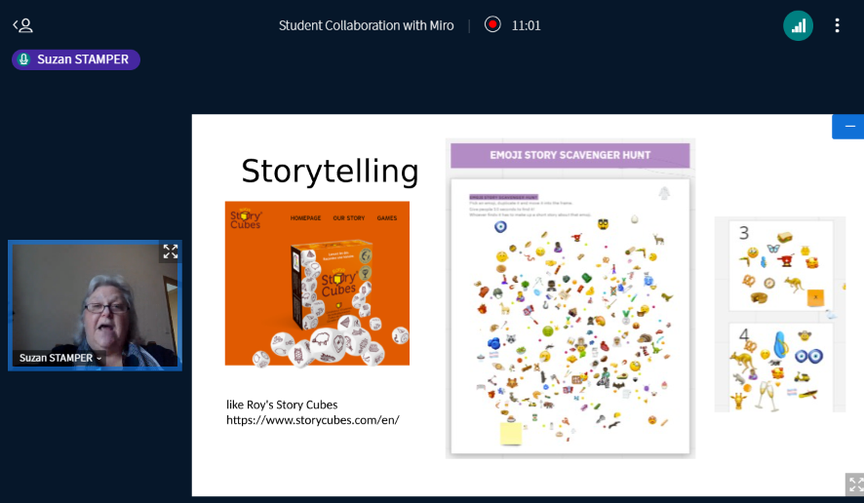
Task: Click the orange sticky note in frame 3
Action: [815, 297]
